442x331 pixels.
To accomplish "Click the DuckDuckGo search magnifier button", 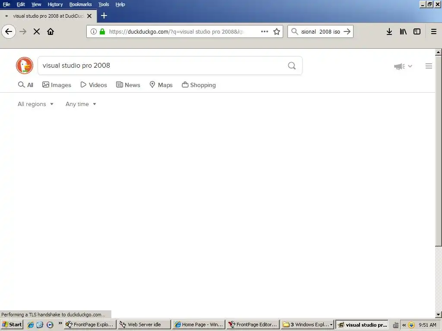I will coord(292,66).
